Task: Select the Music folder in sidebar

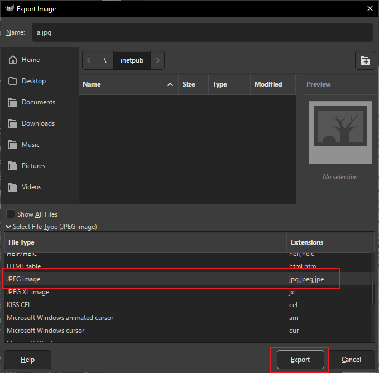Action: pyautogui.click(x=30, y=145)
